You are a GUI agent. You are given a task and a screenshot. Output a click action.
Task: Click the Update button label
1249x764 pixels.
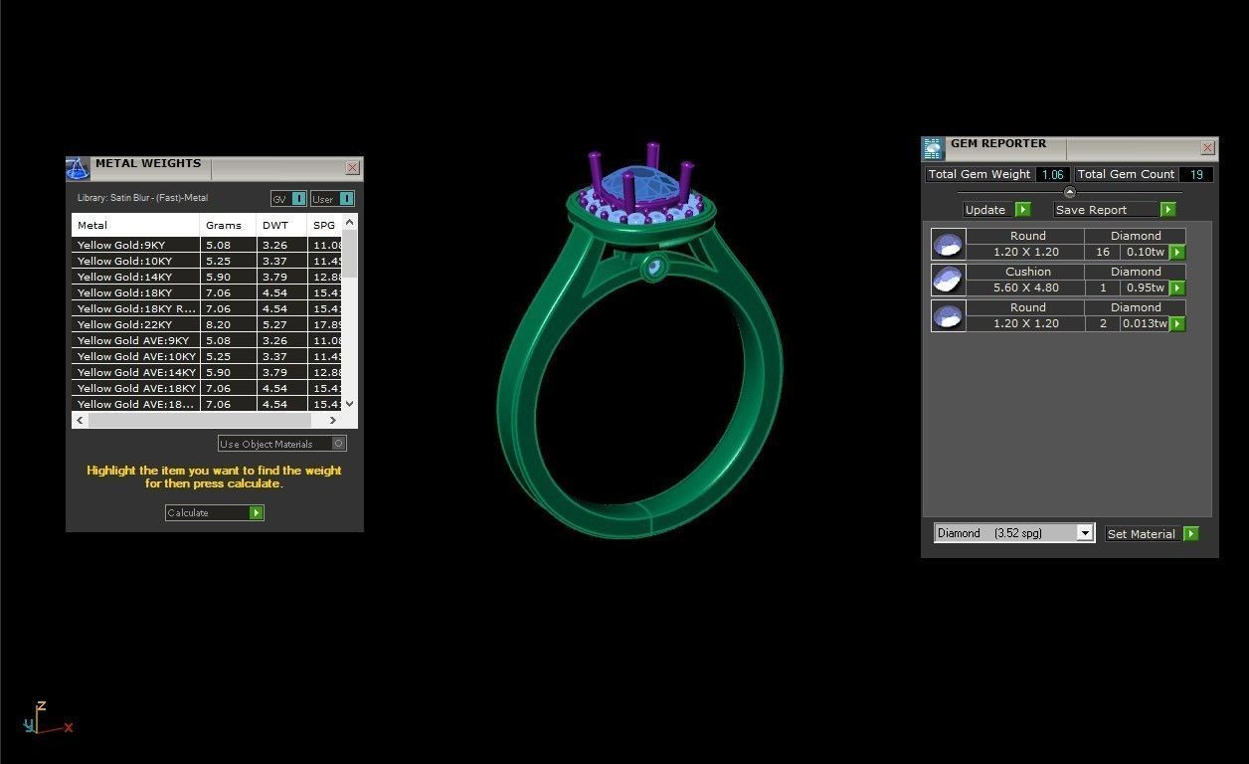985,210
